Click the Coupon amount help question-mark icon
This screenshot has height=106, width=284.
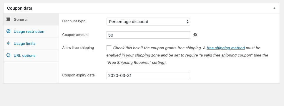coord(195,35)
